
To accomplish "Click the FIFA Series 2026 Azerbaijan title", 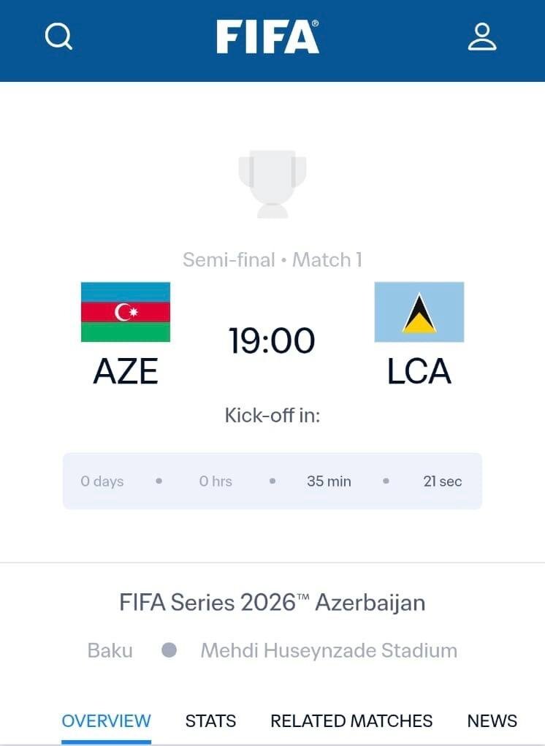I will click(272, 603).
